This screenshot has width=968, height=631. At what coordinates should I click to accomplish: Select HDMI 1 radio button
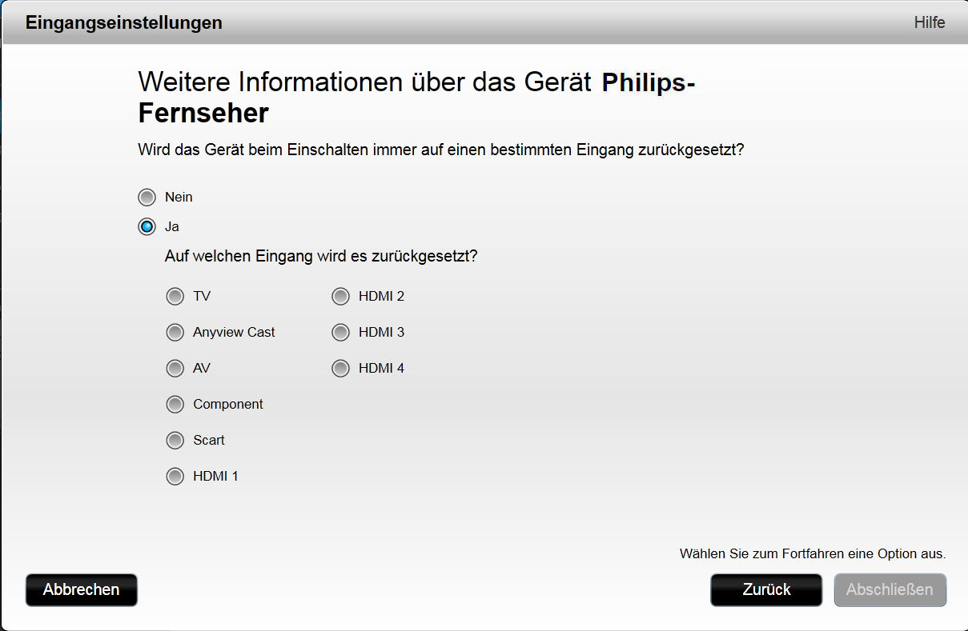click(175, 476)
